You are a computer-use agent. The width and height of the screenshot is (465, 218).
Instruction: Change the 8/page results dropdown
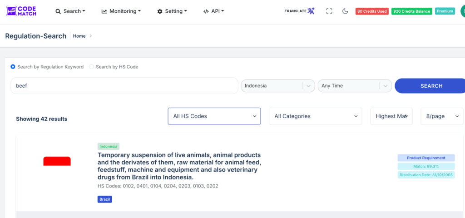442,116
